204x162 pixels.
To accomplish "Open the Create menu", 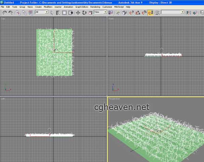I will tap(38, 7).
